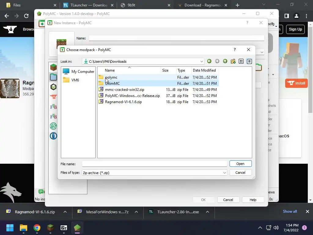Image resolution: width=313 pixels, height=235 pixels.
Task: Switch to the 9b9t browser tab
Action: (145, 5)
